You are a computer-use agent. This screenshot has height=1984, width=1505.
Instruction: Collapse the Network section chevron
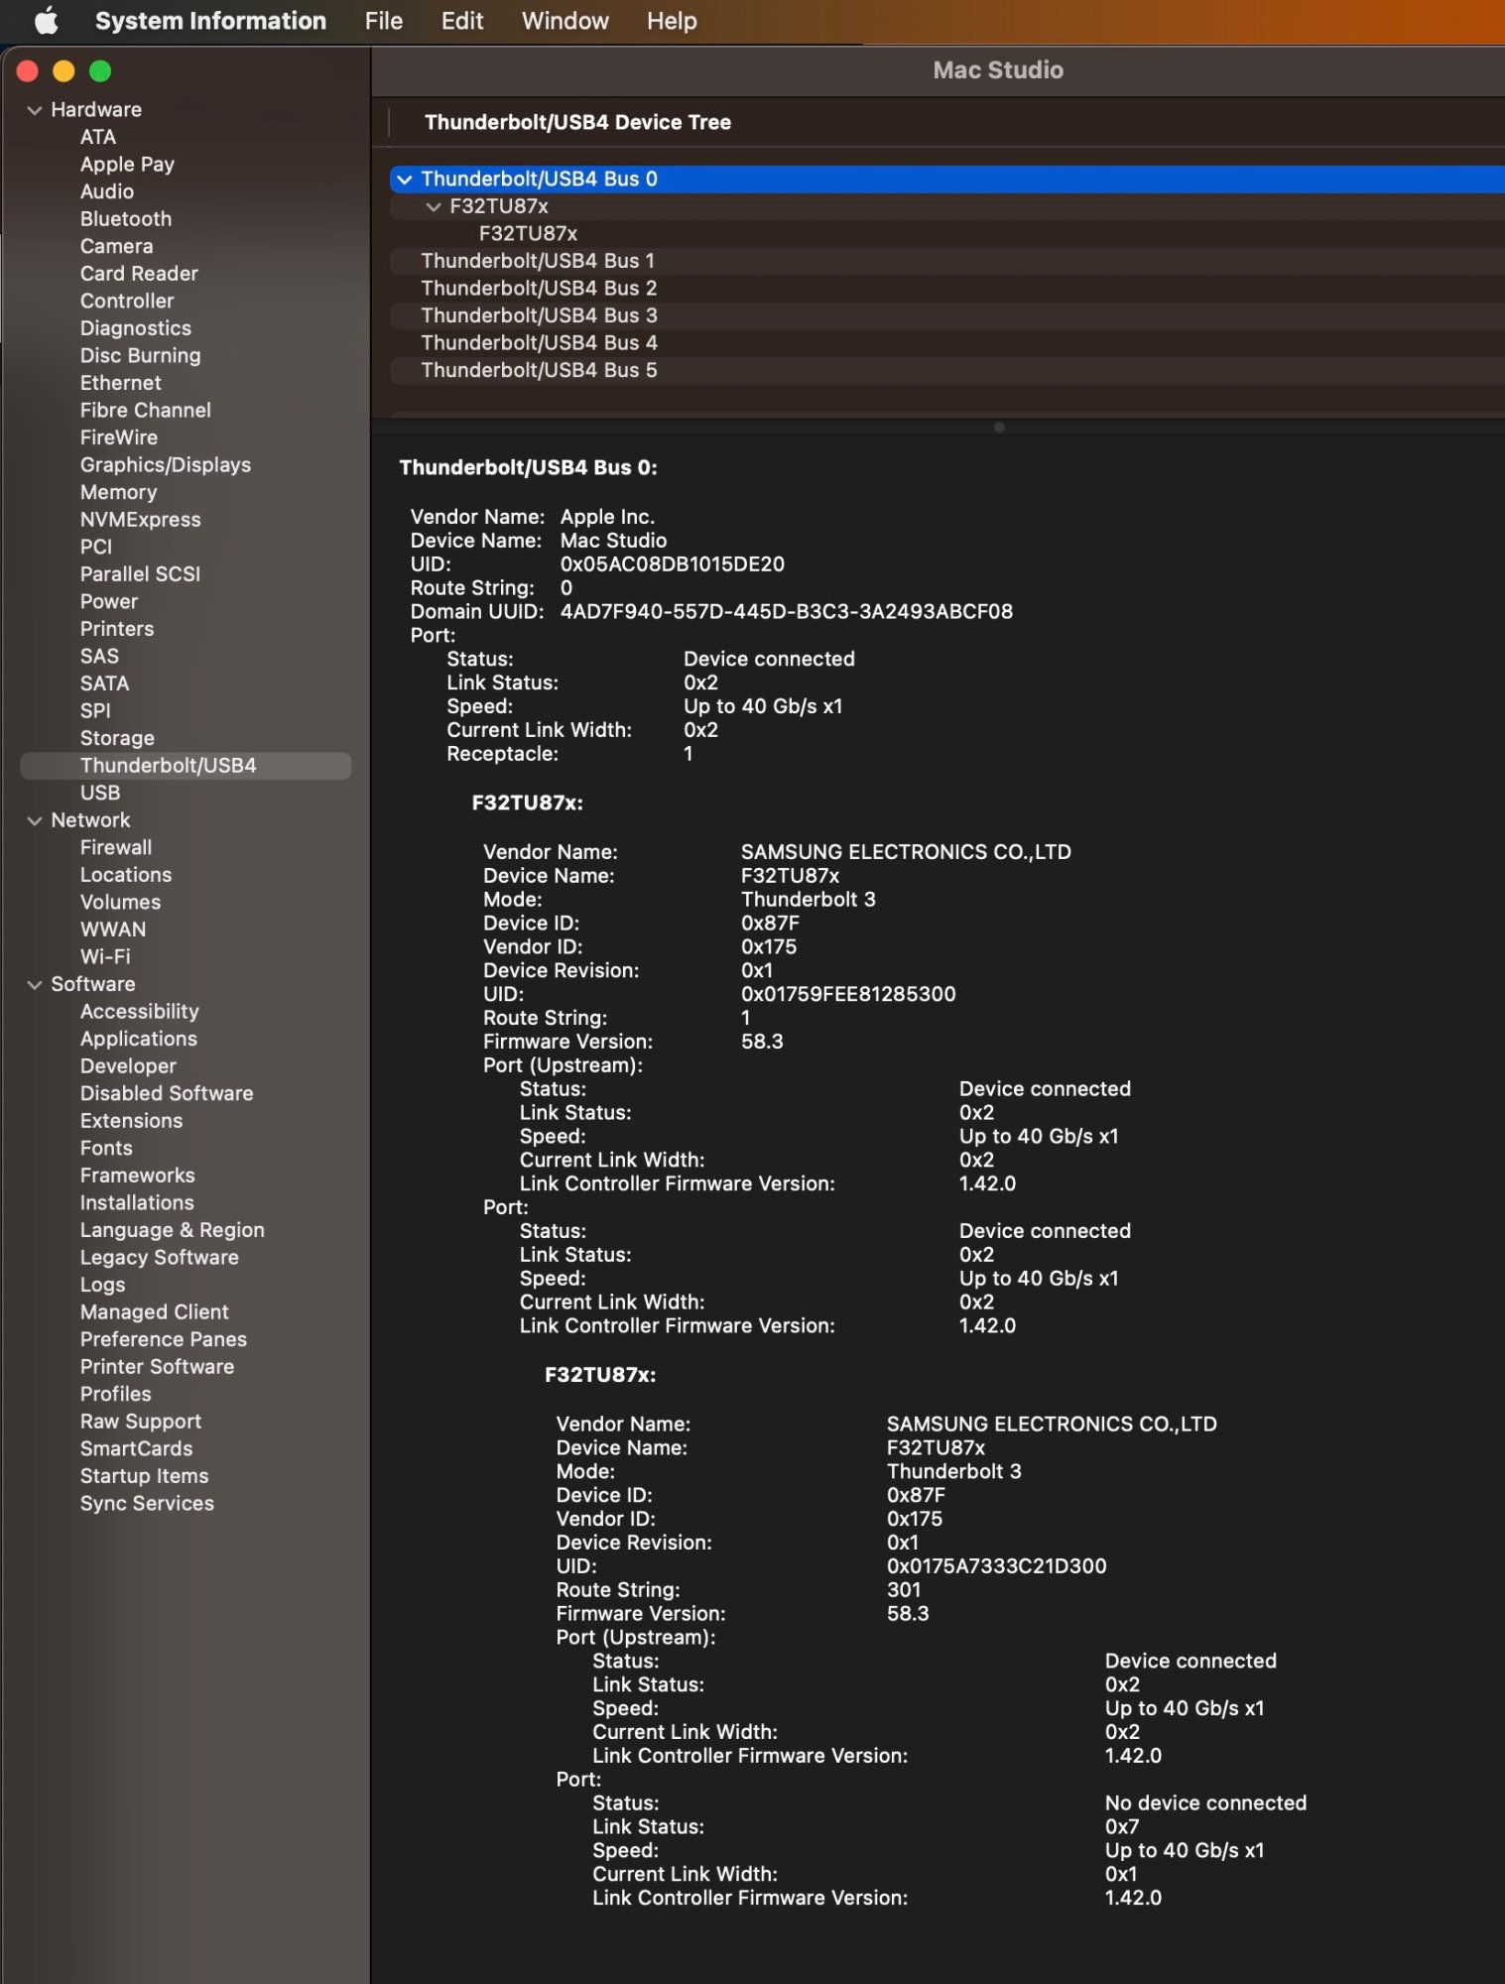35,820
